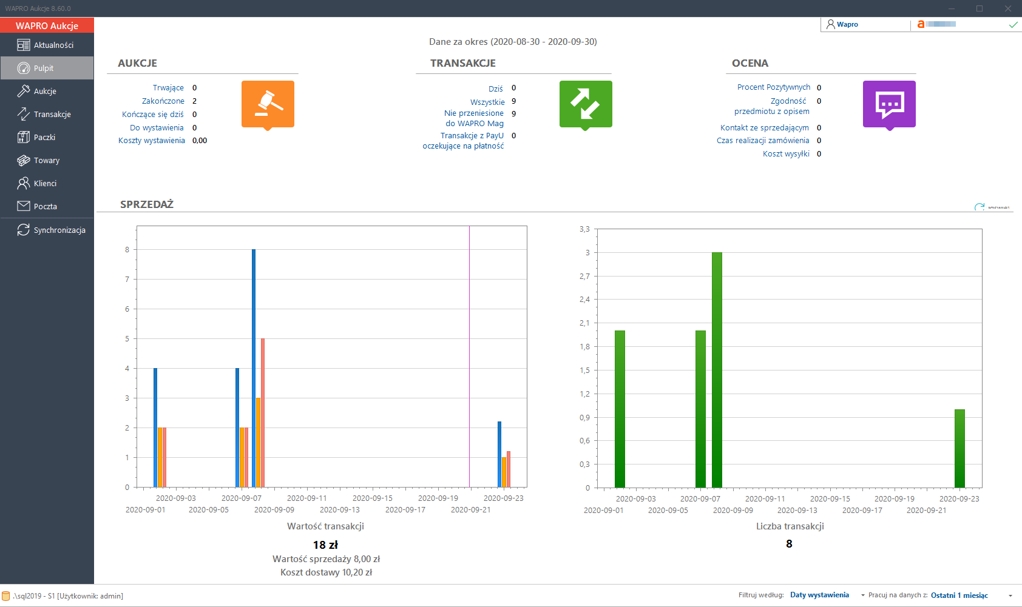Click the green checkmark status icon

tap(1013, 25)
